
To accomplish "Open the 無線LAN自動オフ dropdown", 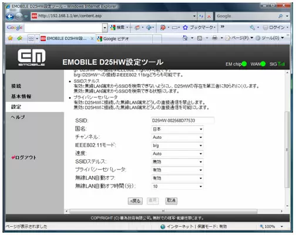I will pyautogui.click(x=177, y=178).
